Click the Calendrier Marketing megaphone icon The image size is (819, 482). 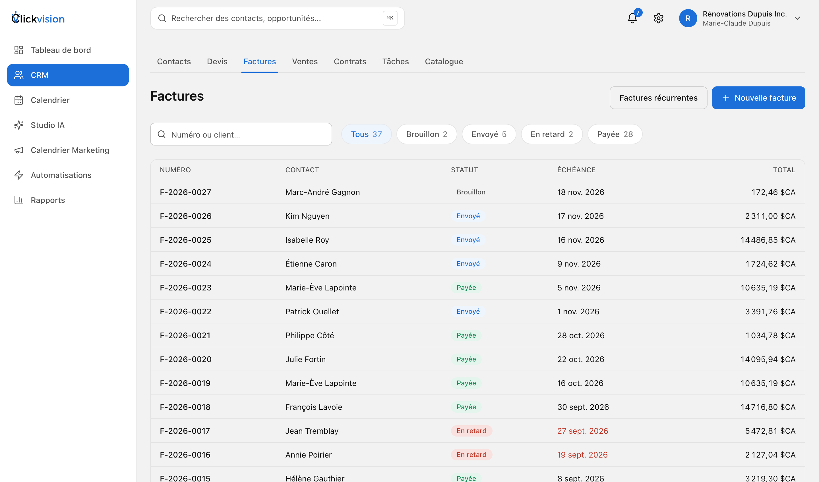coord(19,150)
